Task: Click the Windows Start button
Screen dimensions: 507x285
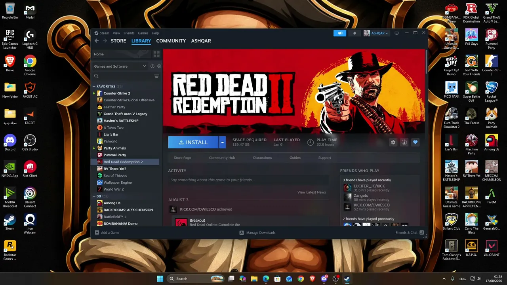Action: click(x=160, y=279)
